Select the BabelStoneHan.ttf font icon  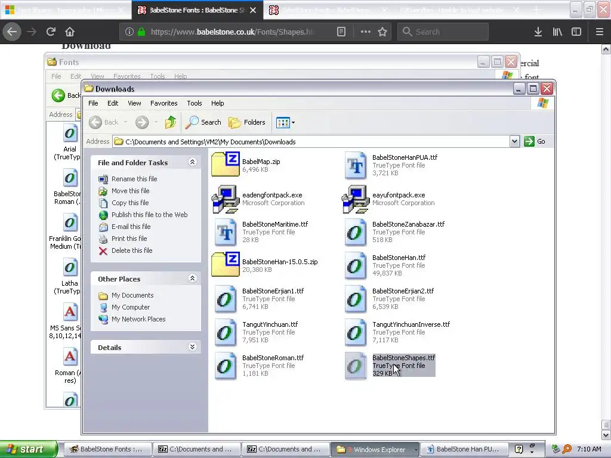(x=356, y=266)
